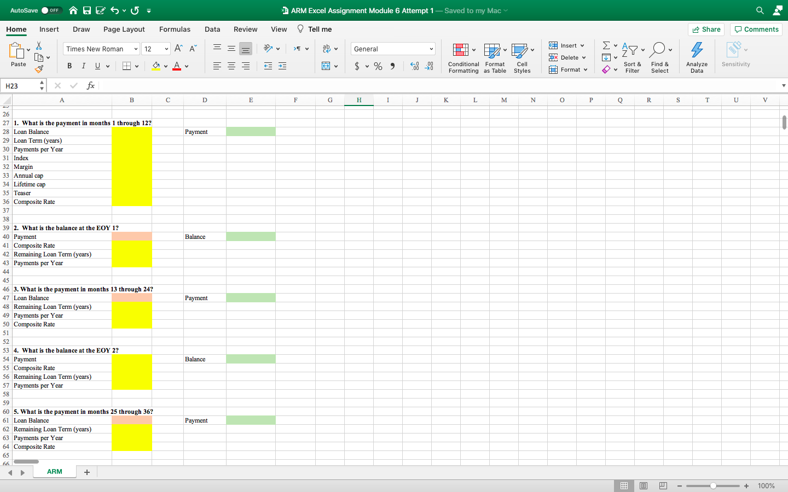Open Conditional Formatting options

[463, 57]
